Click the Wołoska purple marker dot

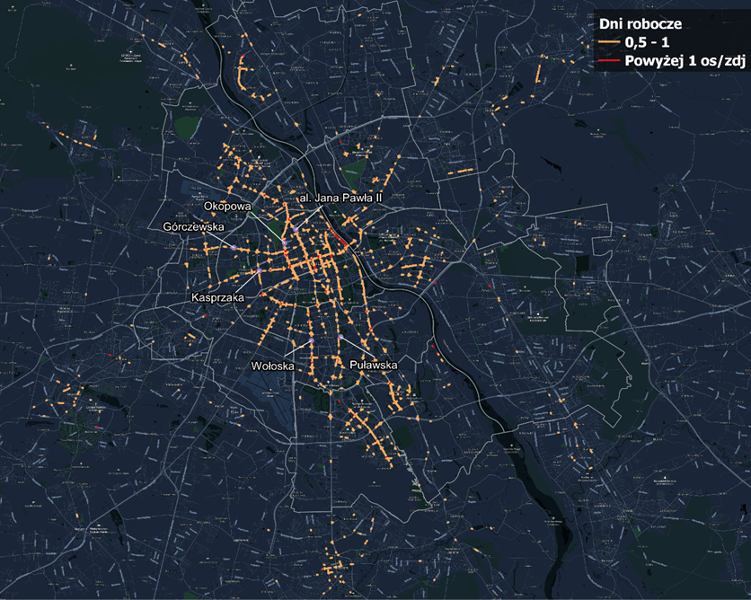pyautogui.click(x=310, y=343)
